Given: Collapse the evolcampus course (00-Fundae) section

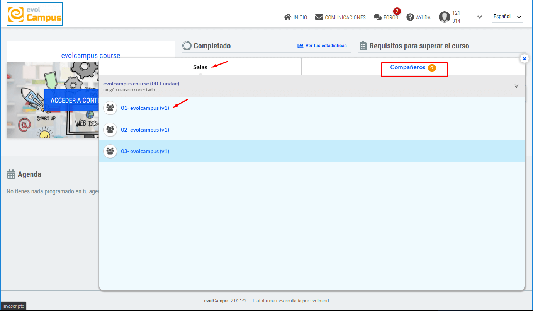Looking at the screenshot, I should [516, 86].
